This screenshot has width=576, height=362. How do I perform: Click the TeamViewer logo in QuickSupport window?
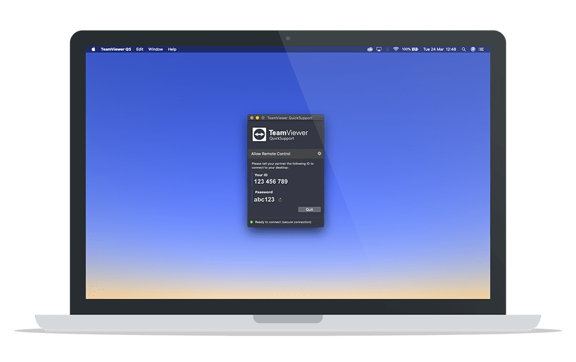point(259,135)
